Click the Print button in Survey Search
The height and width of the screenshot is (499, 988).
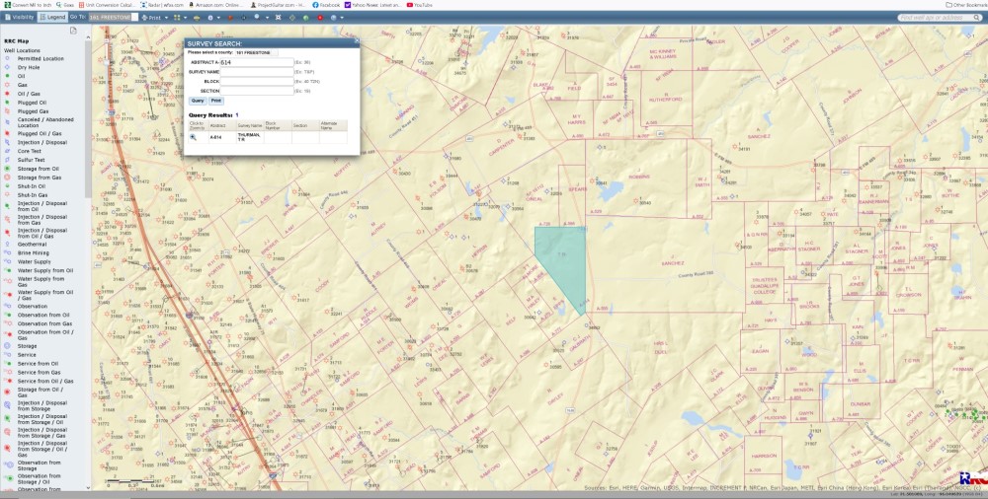(x=216, y=101)
